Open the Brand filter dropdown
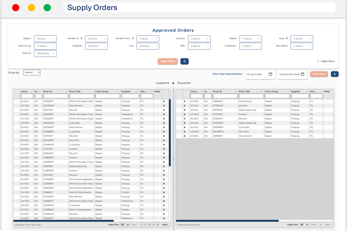 point(250,39)
